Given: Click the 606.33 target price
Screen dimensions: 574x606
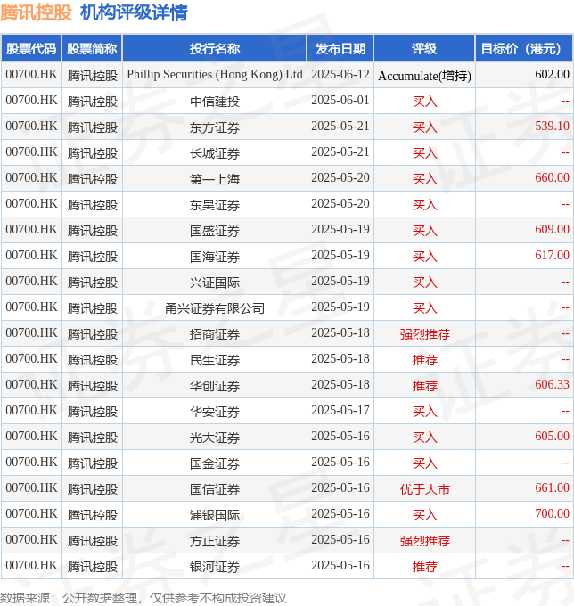Looking at the screenshot, I should point(552,385).
